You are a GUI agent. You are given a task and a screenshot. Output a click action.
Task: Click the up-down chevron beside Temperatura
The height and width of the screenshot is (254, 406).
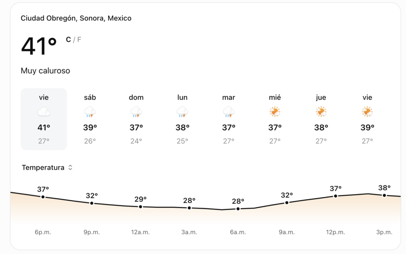tap(70, 167)
